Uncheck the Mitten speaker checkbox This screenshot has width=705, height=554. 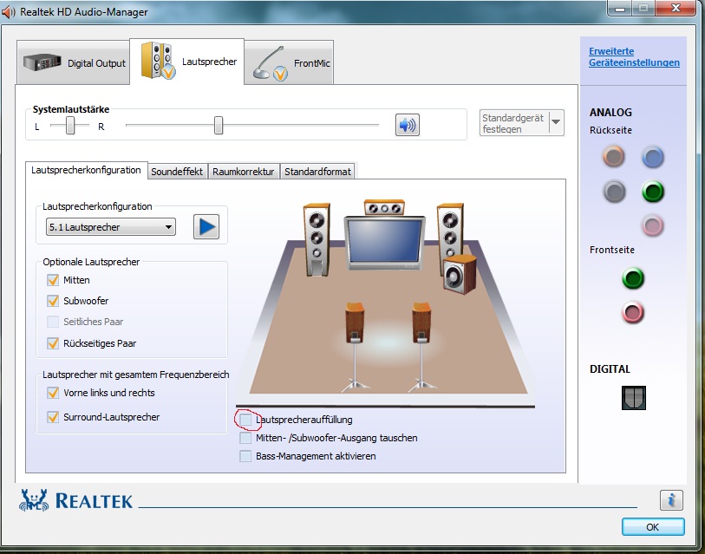53,280
